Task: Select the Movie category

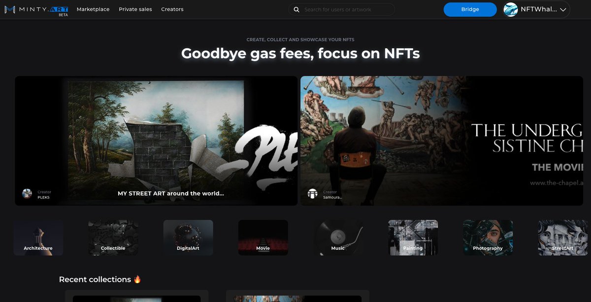Action: pos(263,237)
